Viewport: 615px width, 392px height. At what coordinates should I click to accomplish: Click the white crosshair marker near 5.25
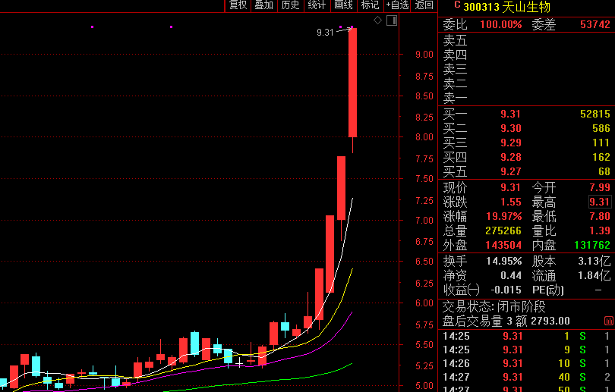pos(239,364)
